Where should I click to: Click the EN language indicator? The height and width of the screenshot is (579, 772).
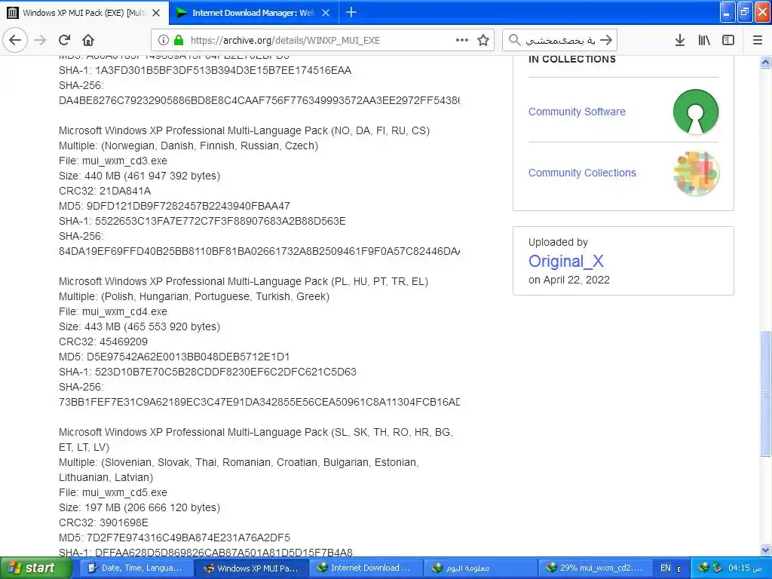[666, 568]
